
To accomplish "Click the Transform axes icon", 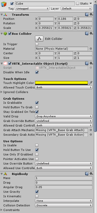I will click(5, 14).
